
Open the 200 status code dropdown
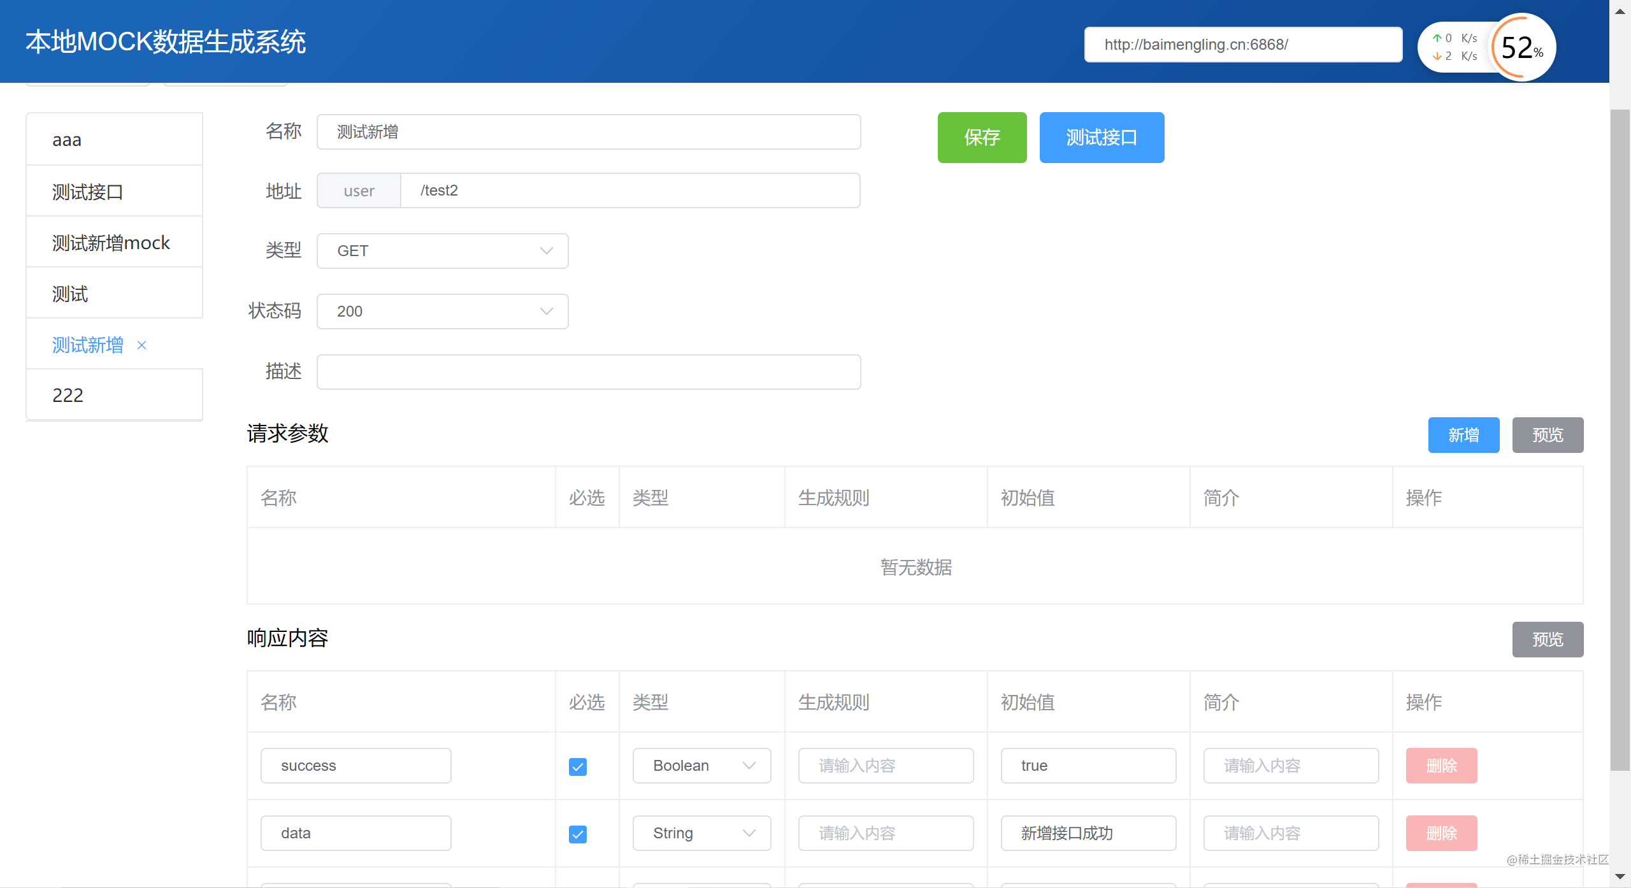[x=443, y=312]
